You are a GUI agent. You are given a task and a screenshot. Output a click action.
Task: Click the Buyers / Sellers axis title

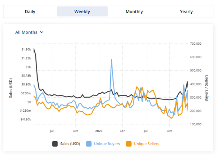pyautogui.click(x=207, y=89)
